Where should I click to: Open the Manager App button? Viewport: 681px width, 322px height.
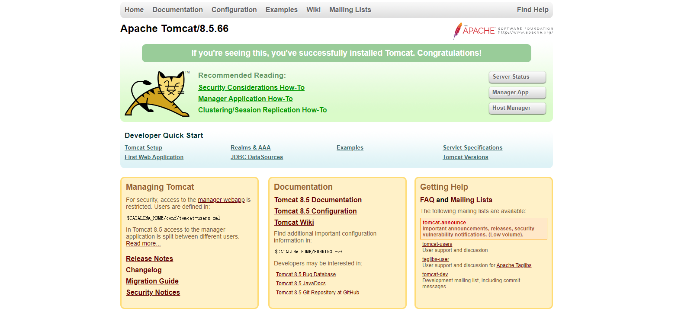[517, 92]
